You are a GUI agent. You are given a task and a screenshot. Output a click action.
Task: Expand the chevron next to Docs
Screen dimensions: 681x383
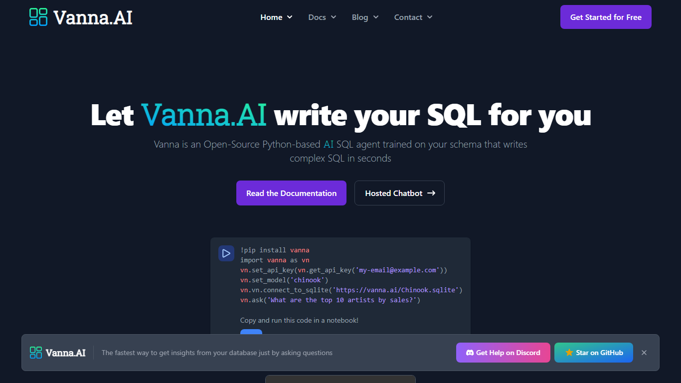(x=334, y=17)
